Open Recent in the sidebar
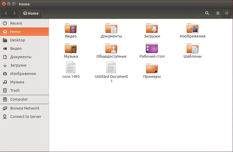Screen dimensions: 233x152 (x=24, y=23)
